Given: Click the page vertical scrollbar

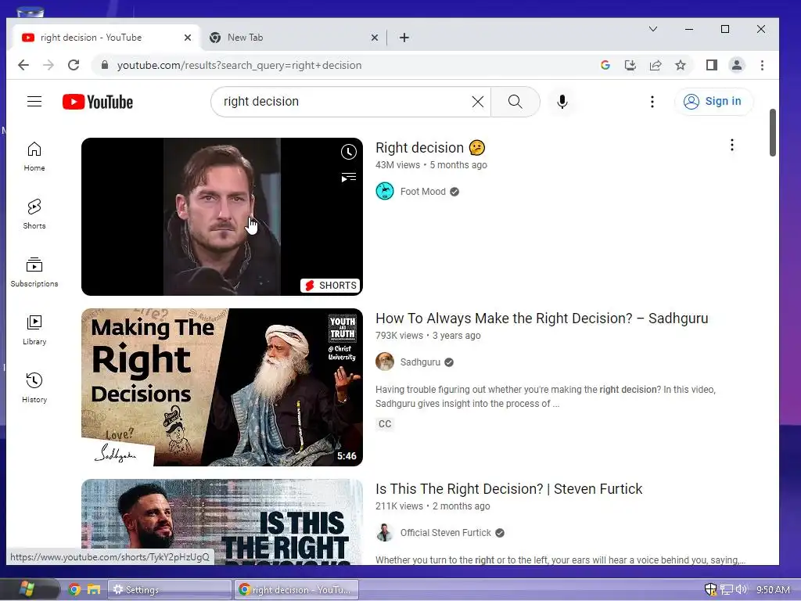Looking at the screenshot, I should click(x=773, y=133).
